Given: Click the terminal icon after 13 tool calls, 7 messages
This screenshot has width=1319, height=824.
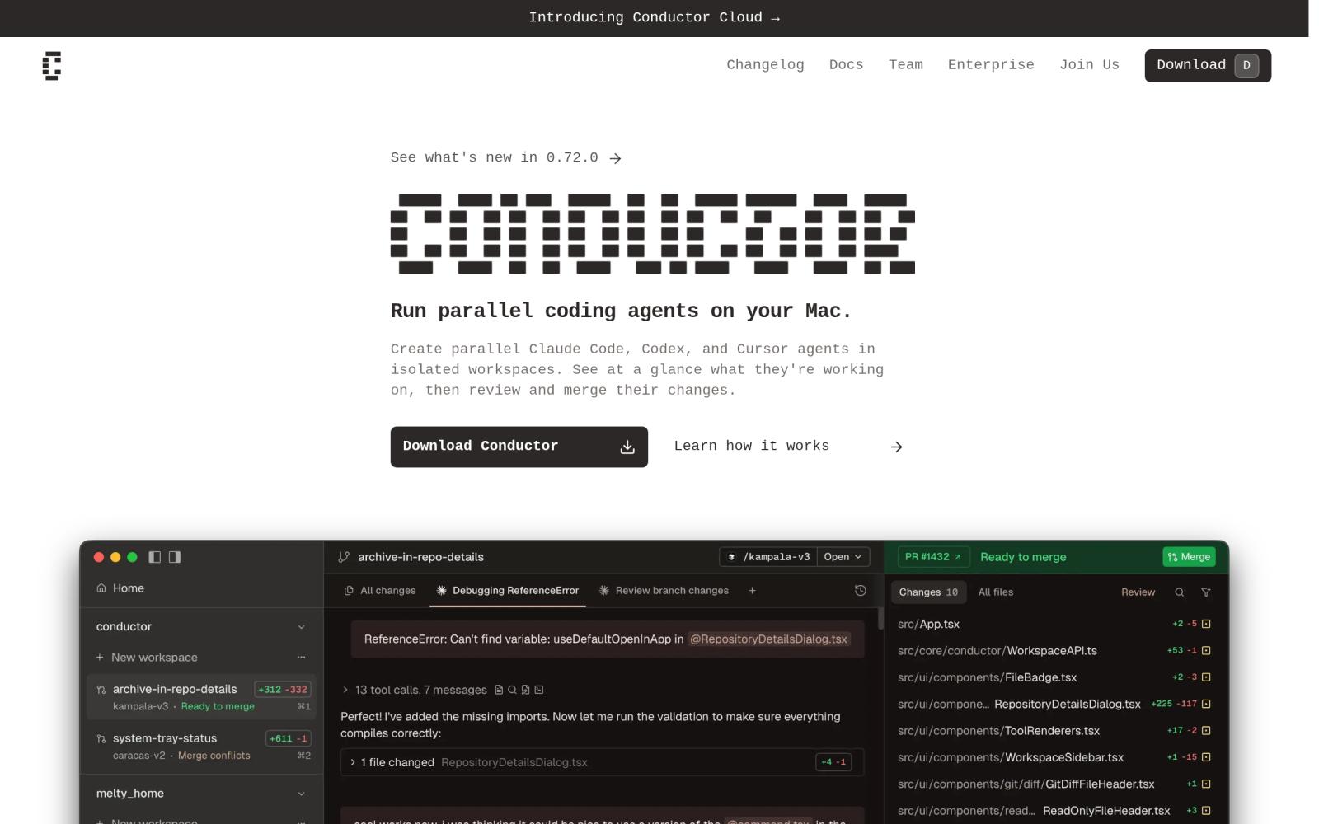Looking at the screenshot, I should [539, 690].
